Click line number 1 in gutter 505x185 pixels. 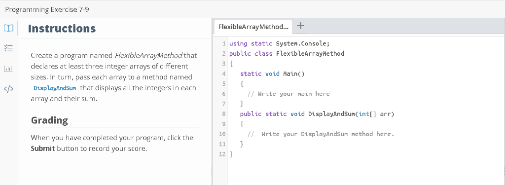click(223, 43)
